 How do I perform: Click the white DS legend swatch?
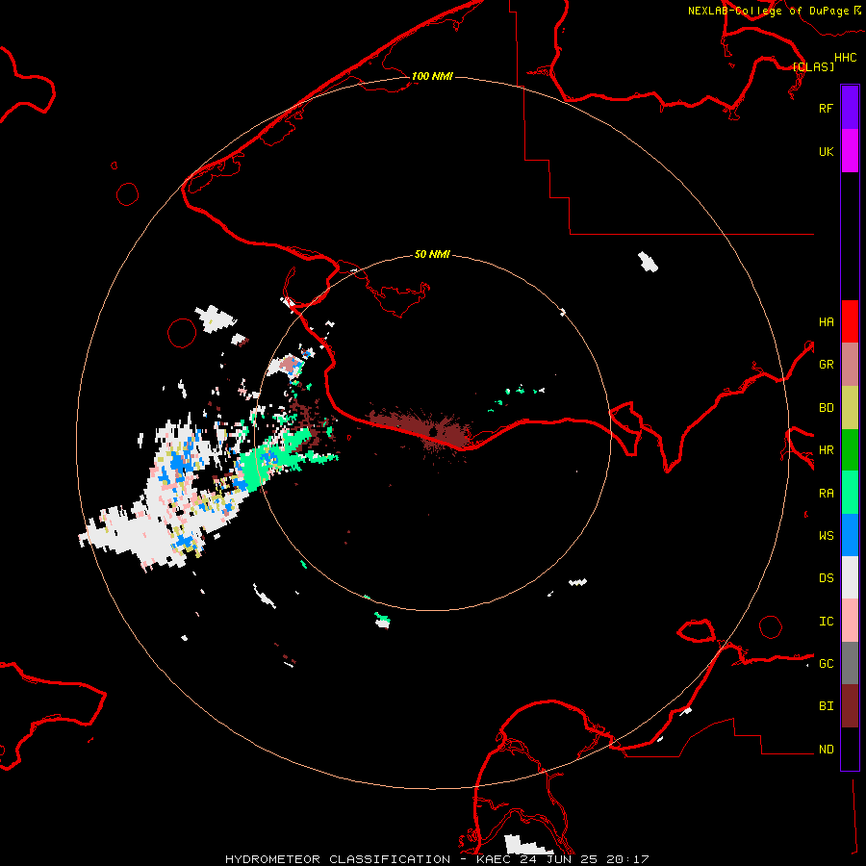point(850,577)
